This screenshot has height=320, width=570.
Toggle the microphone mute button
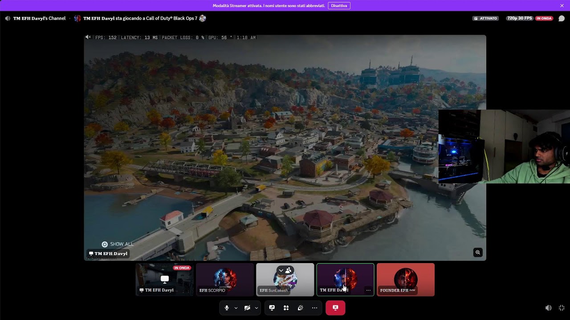(227, 308)
